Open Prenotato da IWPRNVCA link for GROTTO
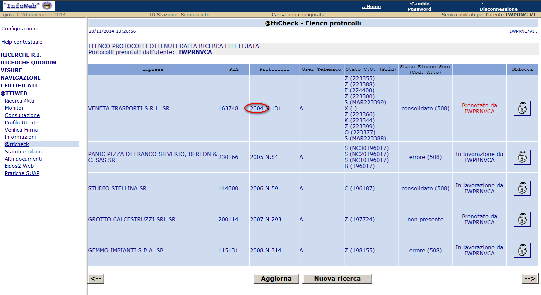Screen dimensions: 541x295 (x=479, y=219)
